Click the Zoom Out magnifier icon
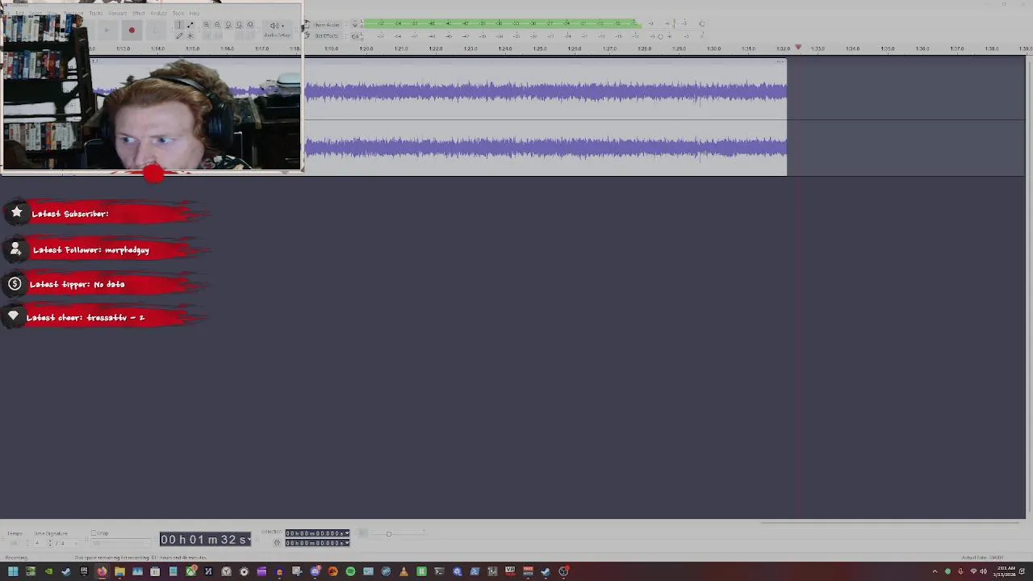The image size is (1033, 581). (217, 25)
